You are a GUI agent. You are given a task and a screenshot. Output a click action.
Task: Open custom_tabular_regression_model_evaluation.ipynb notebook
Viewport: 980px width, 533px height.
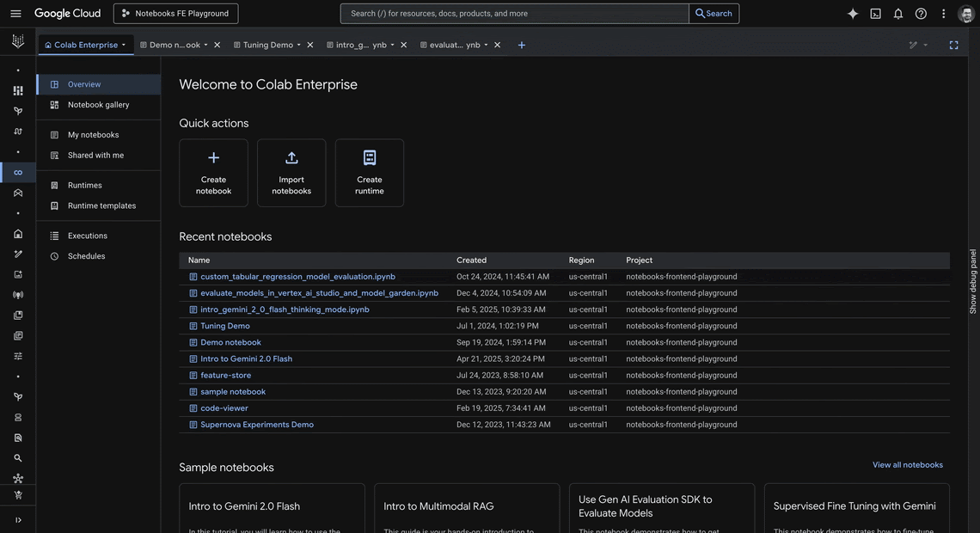click(x=297, y=277)
